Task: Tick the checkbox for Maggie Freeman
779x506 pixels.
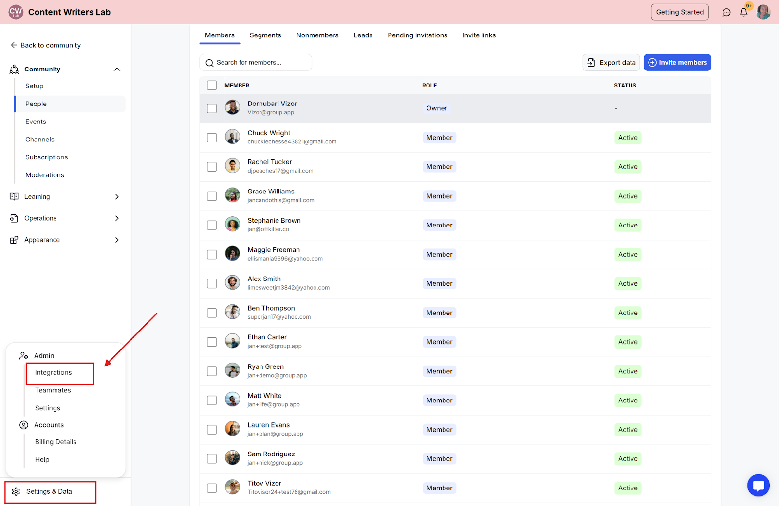Action: [x=212, y=254]
